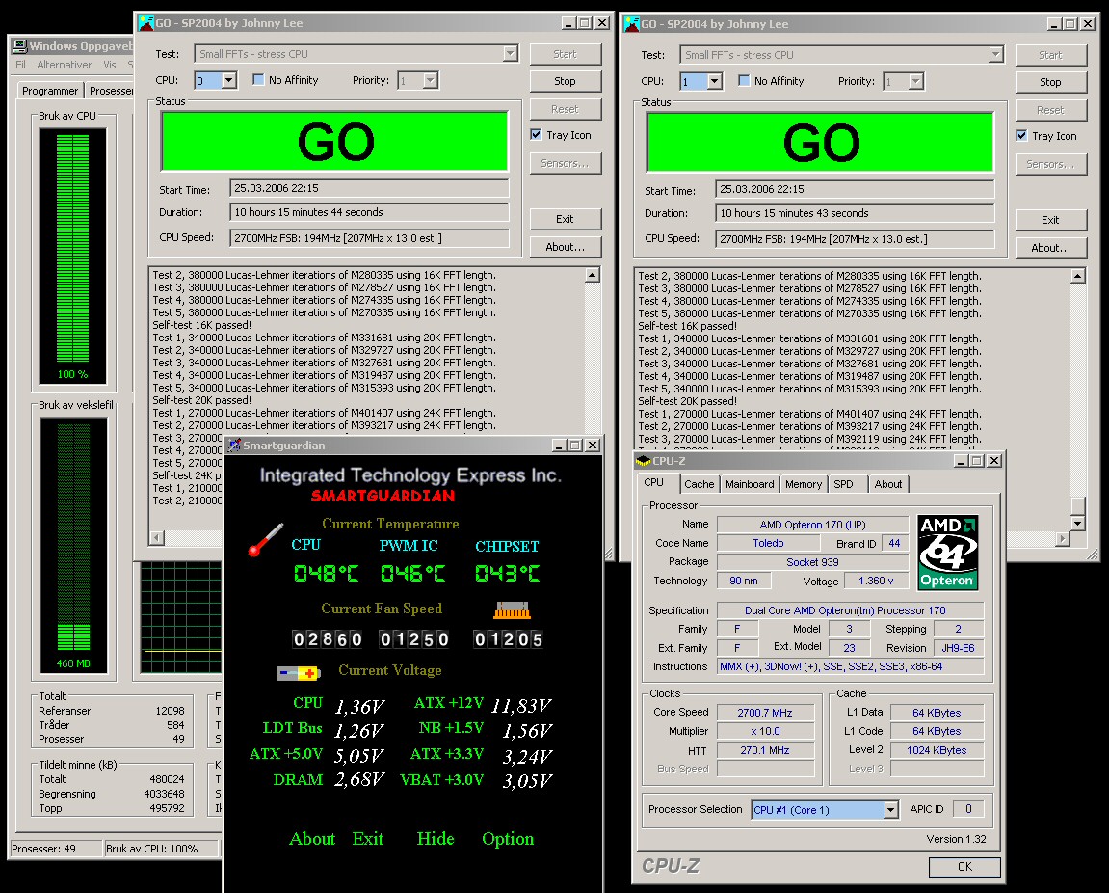Click the left SP2004 window title icon
The height and width of the screenshot is (893, 1109).
point(146,22)
